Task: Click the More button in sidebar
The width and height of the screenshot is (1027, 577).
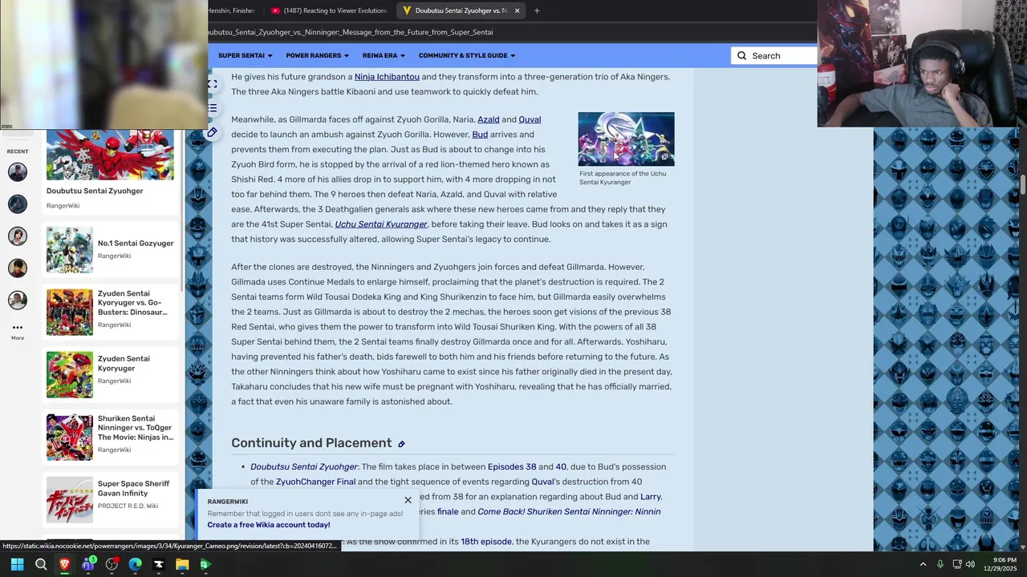Action: 18,331
